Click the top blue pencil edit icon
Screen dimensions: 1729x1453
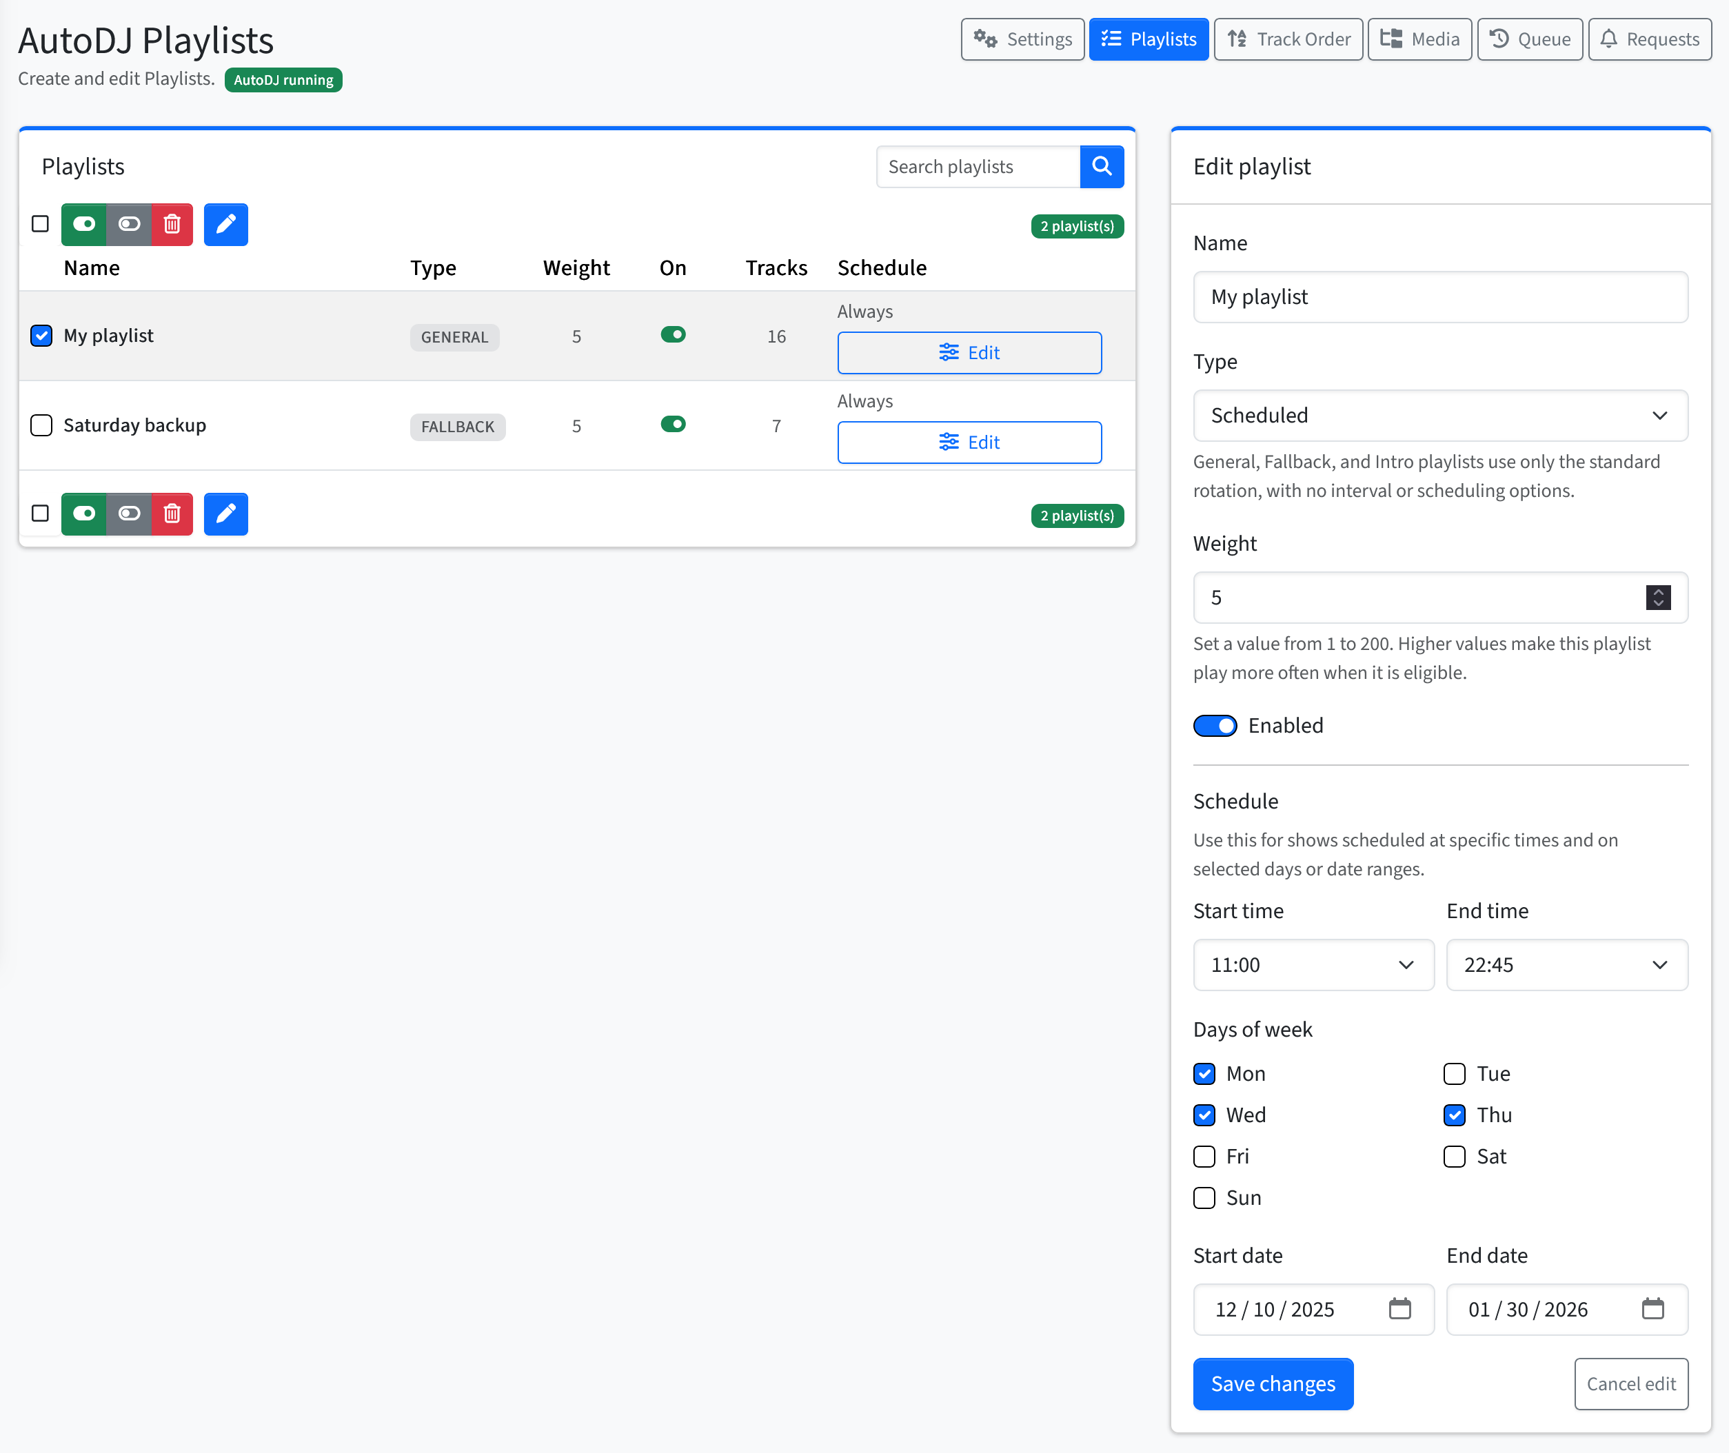click(x=225, y=224)
